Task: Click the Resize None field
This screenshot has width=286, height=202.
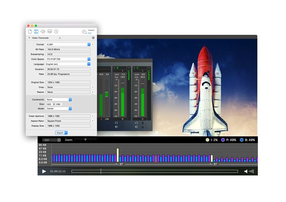Action: (x=68, y=92)
